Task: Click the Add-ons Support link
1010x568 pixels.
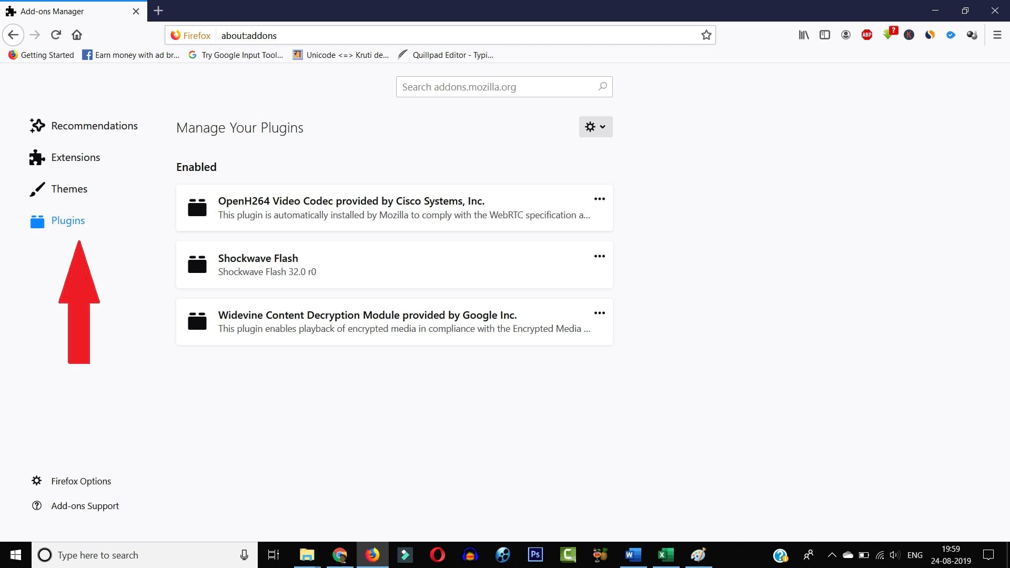Action: tap(85, 505)
